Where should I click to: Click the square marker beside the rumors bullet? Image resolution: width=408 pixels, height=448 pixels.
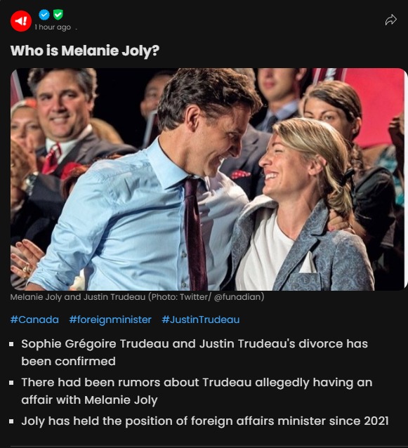11,383
